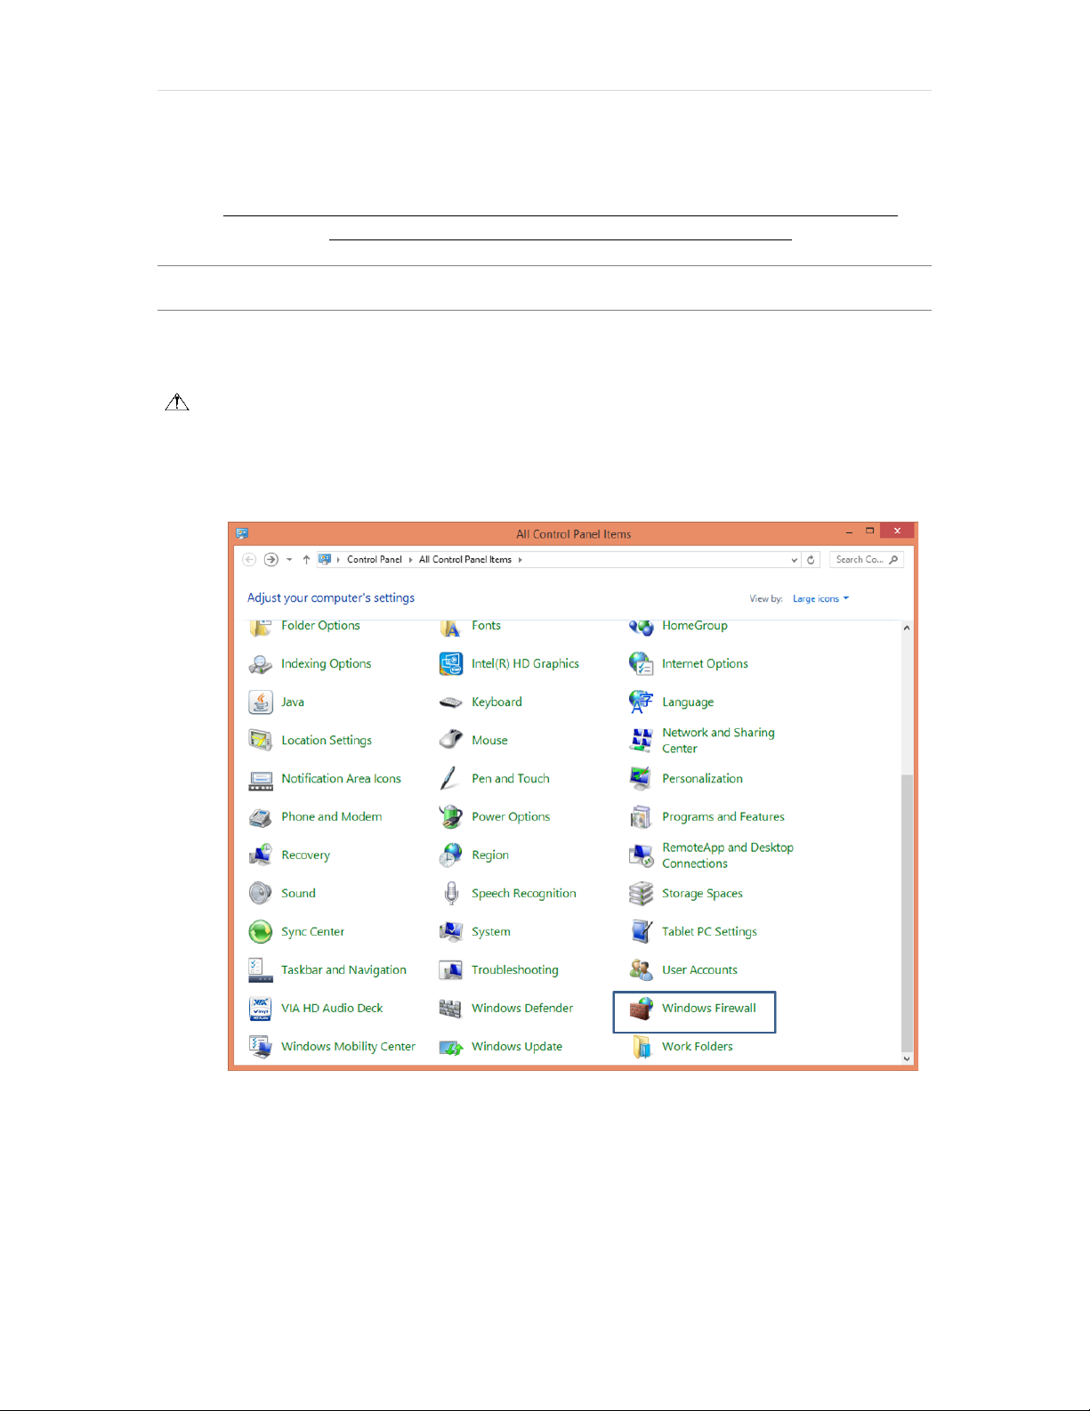Click All Control Panel Items breadcrumb
Screen dimensions: 1090x1411
click(x=465, y=560)
